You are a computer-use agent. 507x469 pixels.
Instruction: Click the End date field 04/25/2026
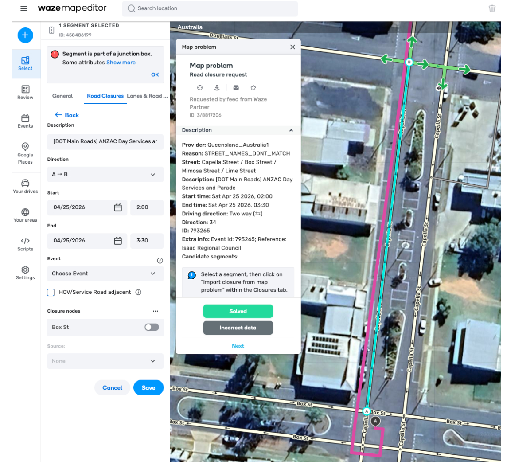click(87, 241)
